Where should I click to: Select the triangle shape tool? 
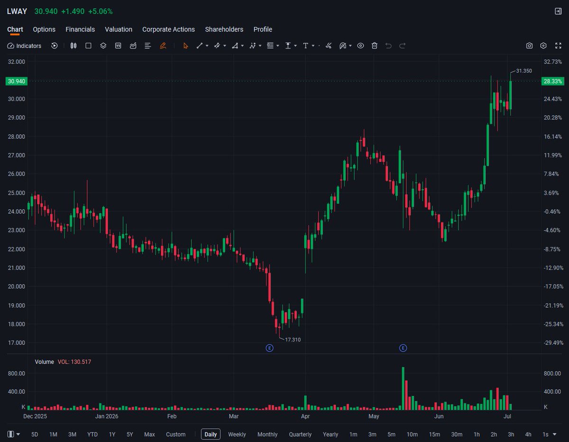coord(235,46)
